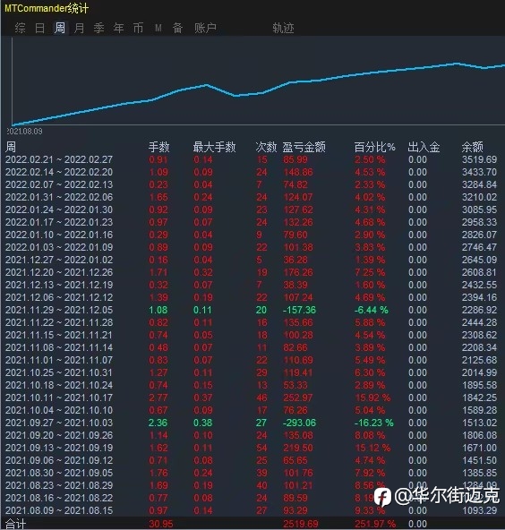The image size is (505, 530).
Task: Select week row 2021.10.18 ~ 2021.10.24
Action: (252, 385)
